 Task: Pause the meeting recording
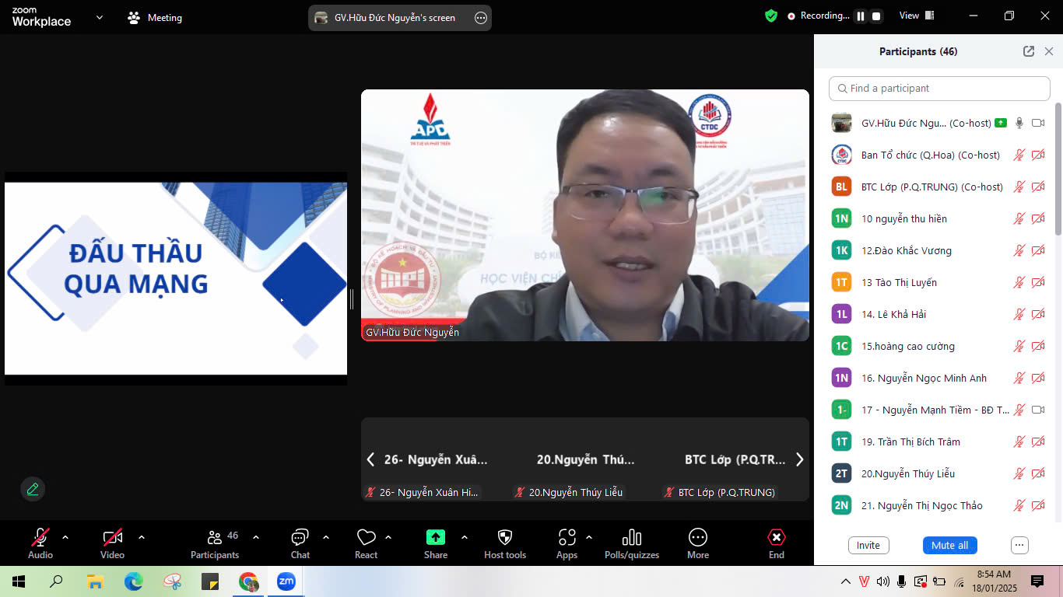[x=861, y=16]
